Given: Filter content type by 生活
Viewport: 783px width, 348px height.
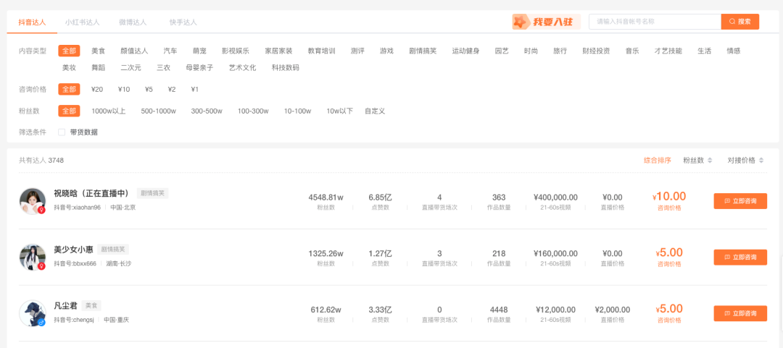Looking at the screenshot, I should 704,51.
